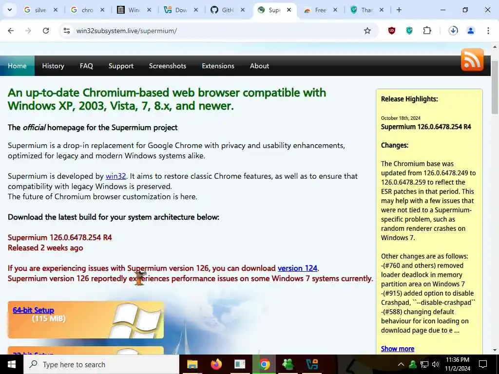
Task: Open the Screenshots navigation item
Action: (168, 66)
